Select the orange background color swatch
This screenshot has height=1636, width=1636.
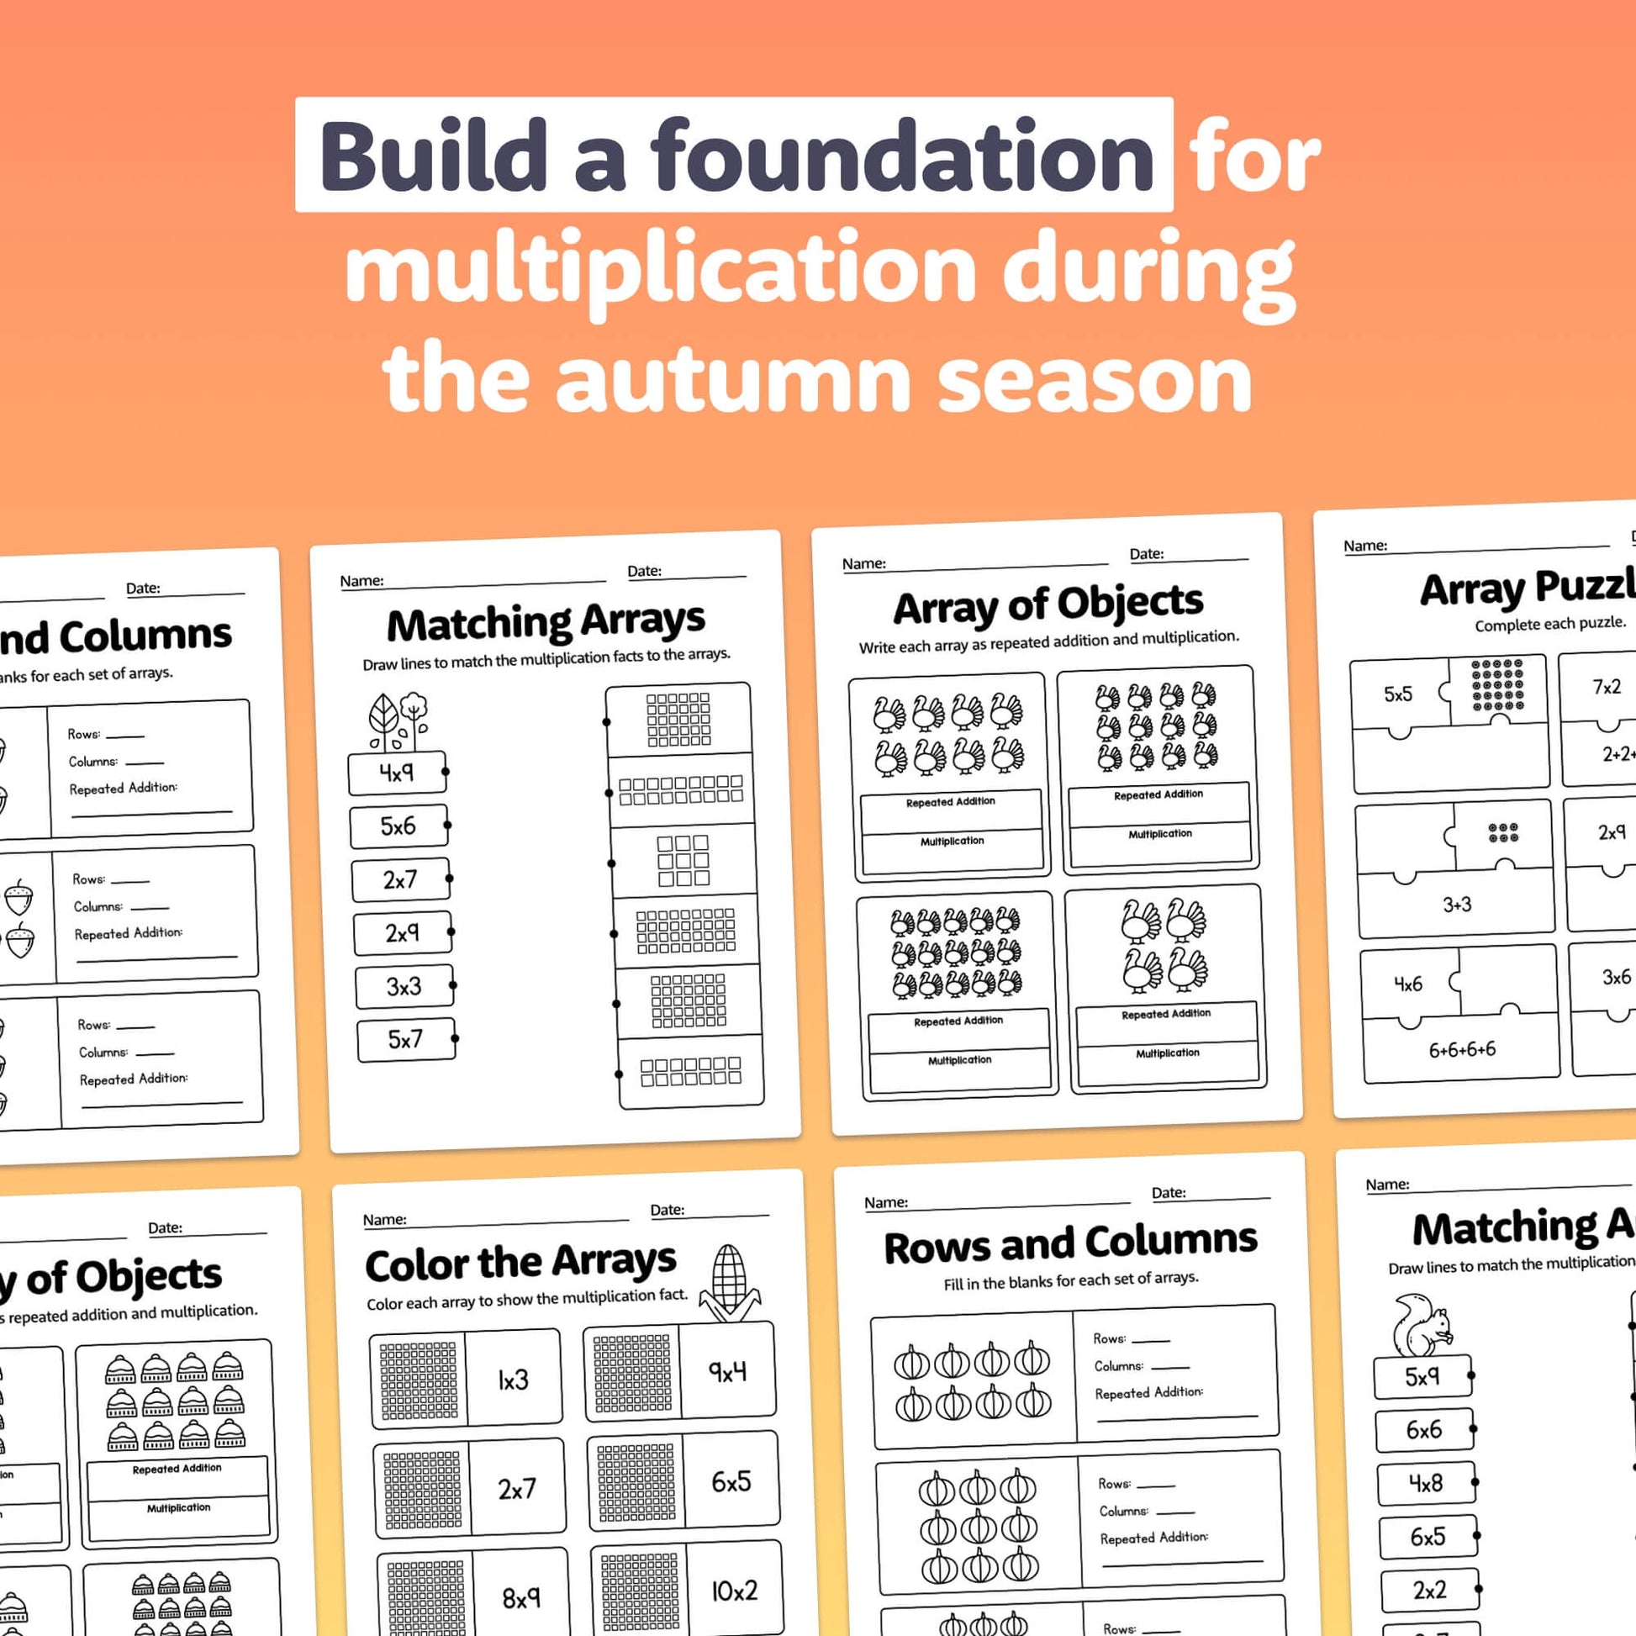pyautogui.click(x=150, y=150)
